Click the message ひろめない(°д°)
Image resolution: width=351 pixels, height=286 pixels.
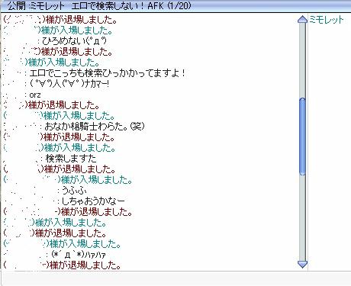(x=74, y=40)
